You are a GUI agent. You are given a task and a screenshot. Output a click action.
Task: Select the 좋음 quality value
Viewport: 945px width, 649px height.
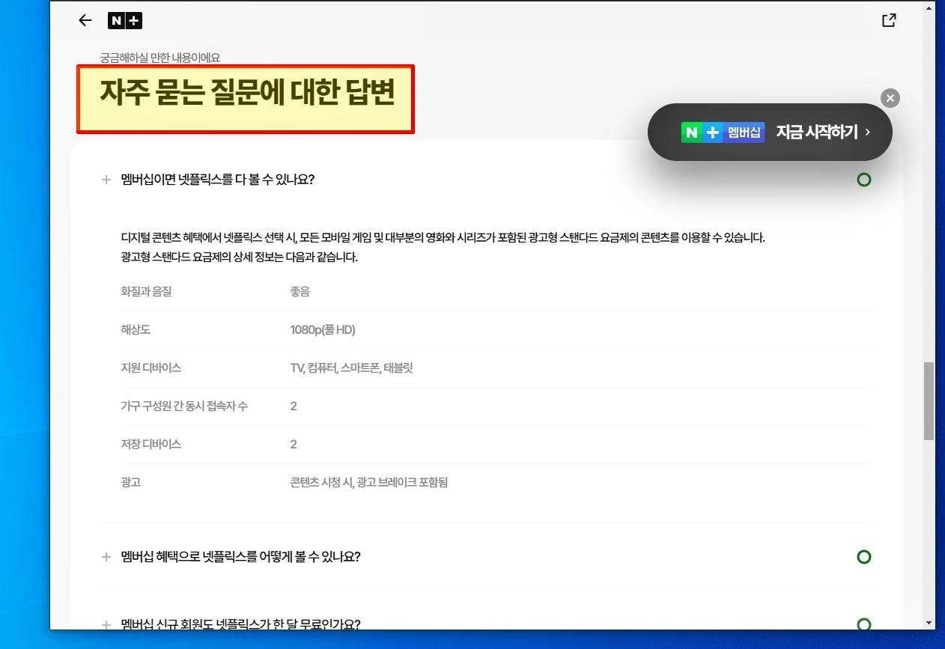point(300,291)
